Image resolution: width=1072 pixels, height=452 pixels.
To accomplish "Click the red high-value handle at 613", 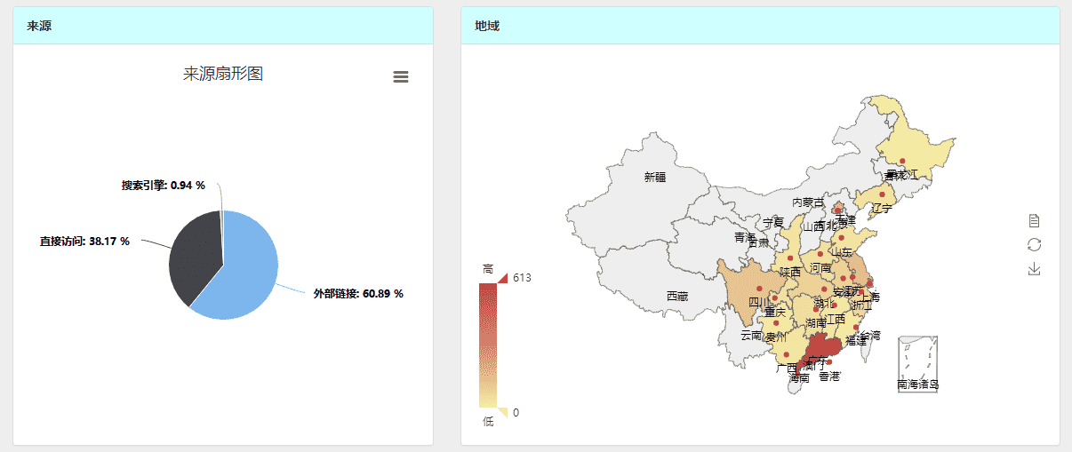I will [502, 278].
